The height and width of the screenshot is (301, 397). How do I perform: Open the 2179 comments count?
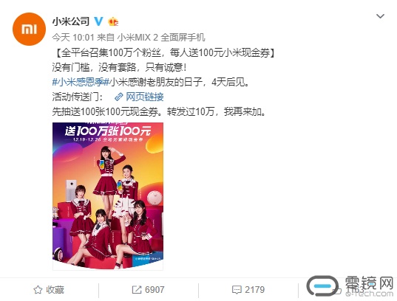pyautogui.click(x=254, y=290)
